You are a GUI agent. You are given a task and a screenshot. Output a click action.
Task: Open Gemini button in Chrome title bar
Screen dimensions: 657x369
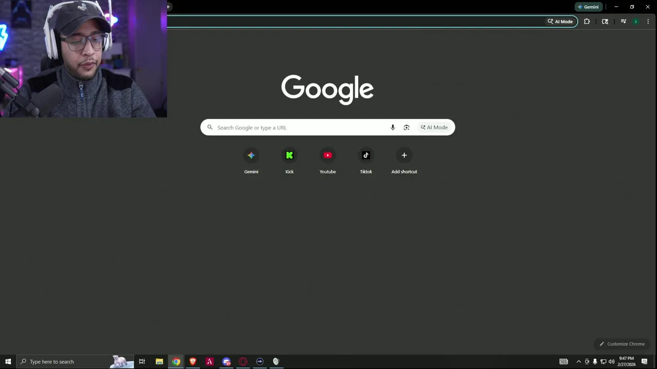[x=588, y=7]
